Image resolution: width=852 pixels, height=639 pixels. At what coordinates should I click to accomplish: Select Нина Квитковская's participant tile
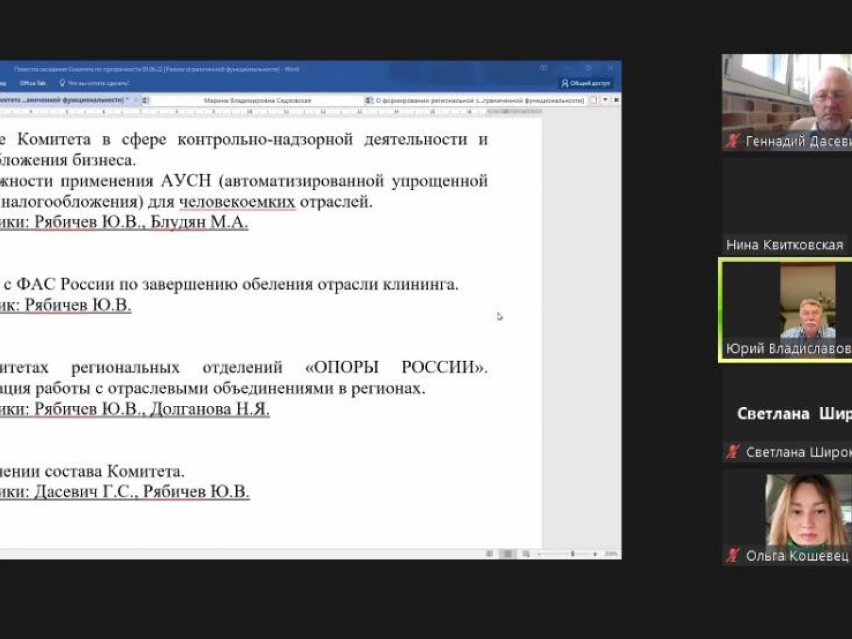tap(787, 206)
